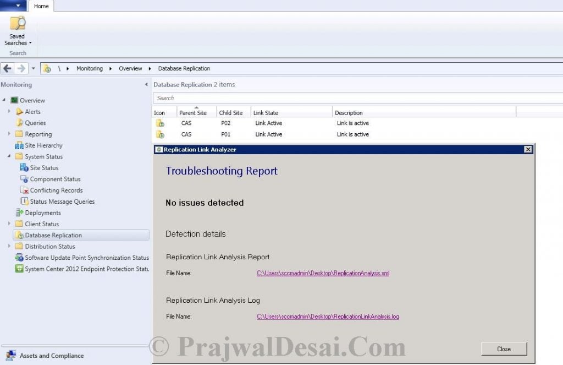Click Monitoring in the breadcrumb

[x=90, y=68]
